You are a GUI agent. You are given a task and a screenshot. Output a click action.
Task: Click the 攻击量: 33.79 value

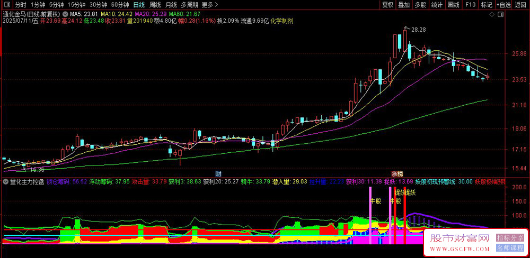(149, 182)
